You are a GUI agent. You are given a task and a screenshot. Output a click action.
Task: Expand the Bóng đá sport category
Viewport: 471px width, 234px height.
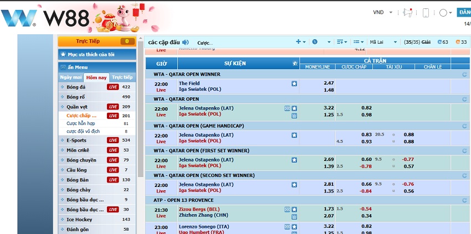pos(97,87)
